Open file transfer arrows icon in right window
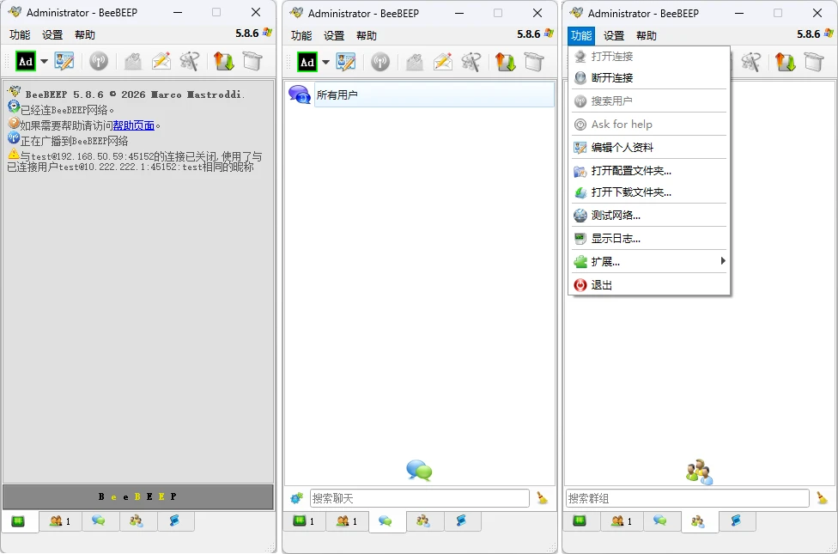Screen dimensions: 838x554 pyautogui.click(x=786, y=62)
